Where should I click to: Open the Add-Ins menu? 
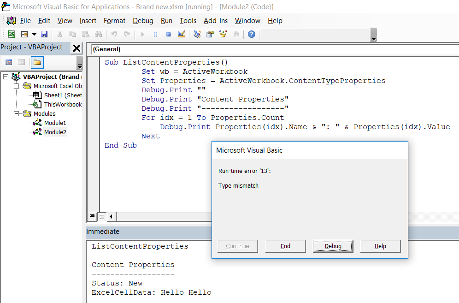coord(216,21)
